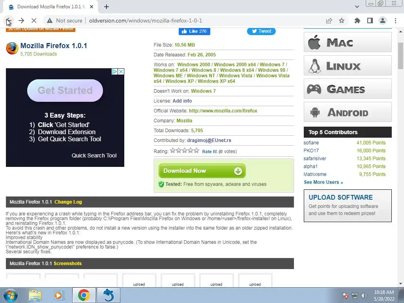Screen dimensions: 404x303
Task: Click the Doesn't Work on Windows 7 link
Action: (x=203, y=91)
